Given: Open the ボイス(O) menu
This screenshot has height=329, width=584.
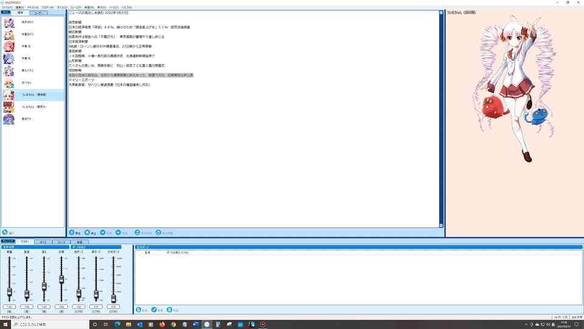Looking at the screenshot, I should (62, 7).
